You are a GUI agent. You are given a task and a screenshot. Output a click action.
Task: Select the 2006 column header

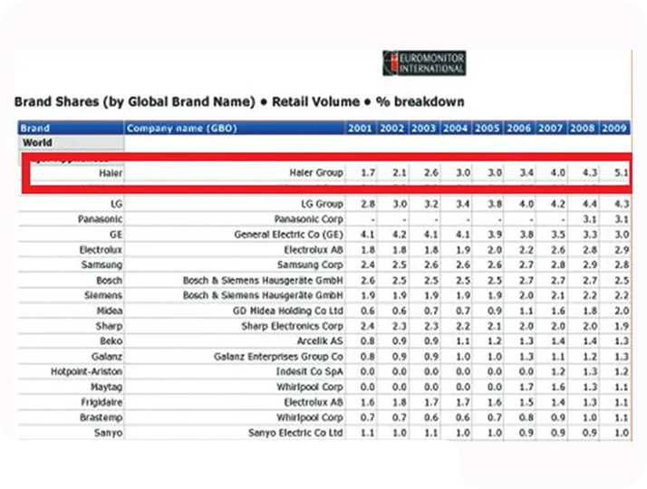click(x=519, y=128)
